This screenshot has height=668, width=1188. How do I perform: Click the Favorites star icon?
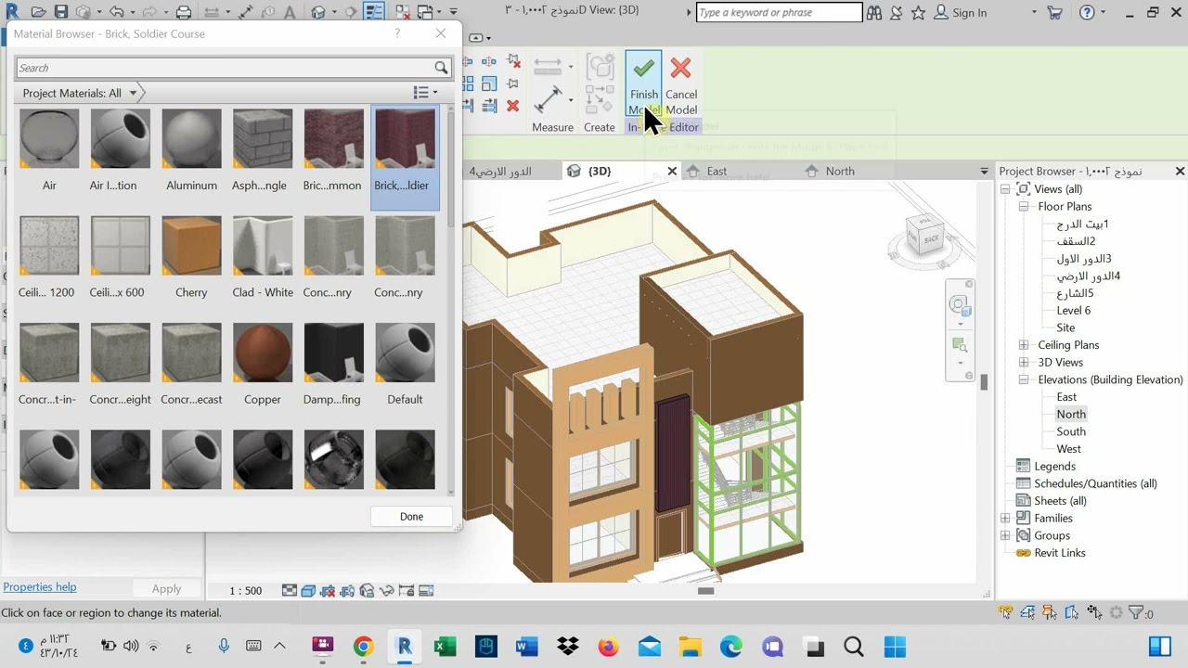pos(918,13)
